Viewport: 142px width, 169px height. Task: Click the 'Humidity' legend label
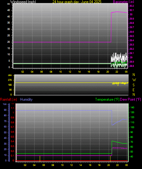26,99
